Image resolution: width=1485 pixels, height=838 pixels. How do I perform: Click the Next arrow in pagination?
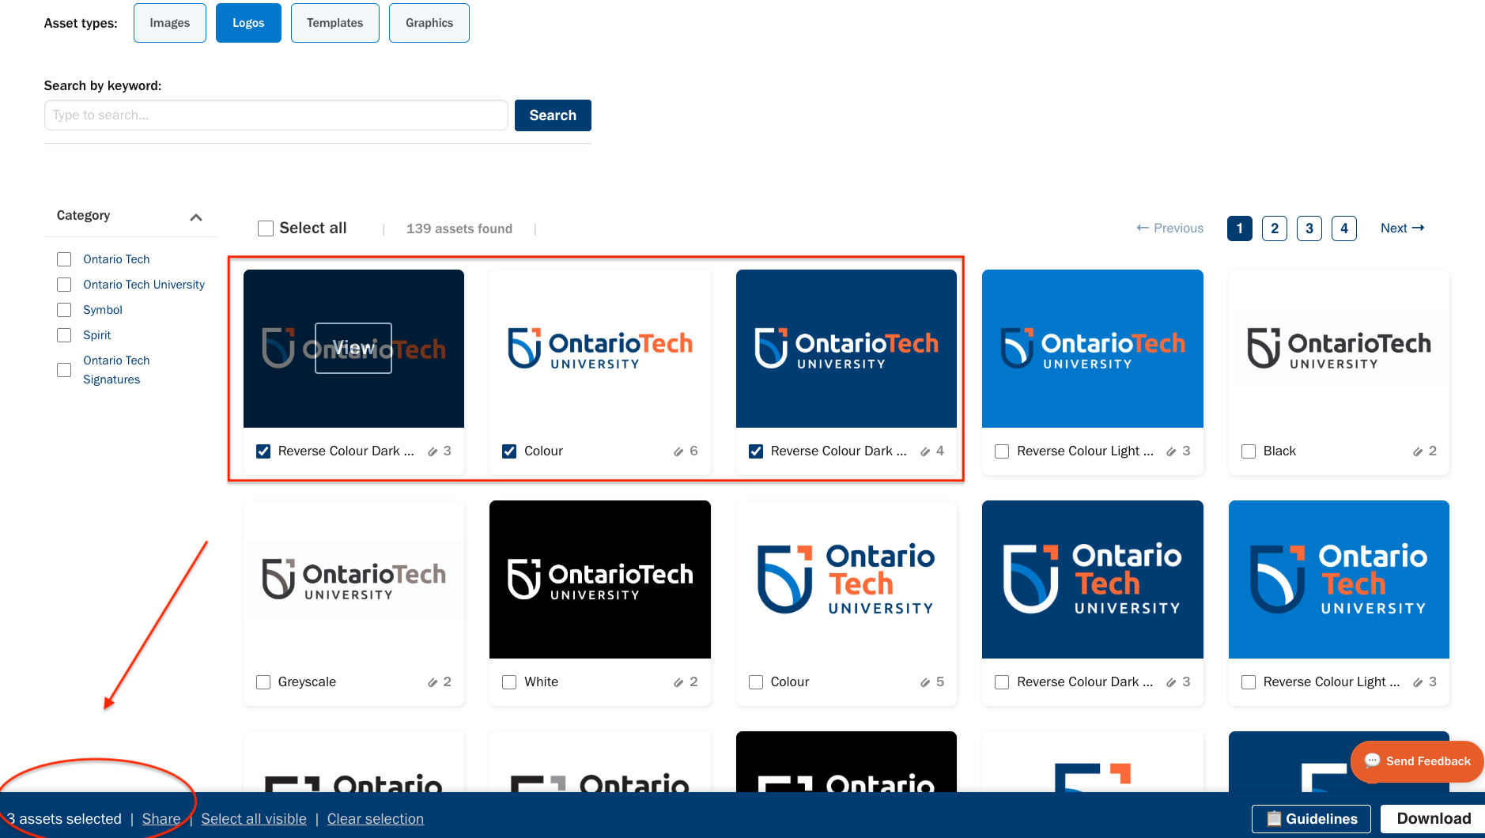(1419, 228)
